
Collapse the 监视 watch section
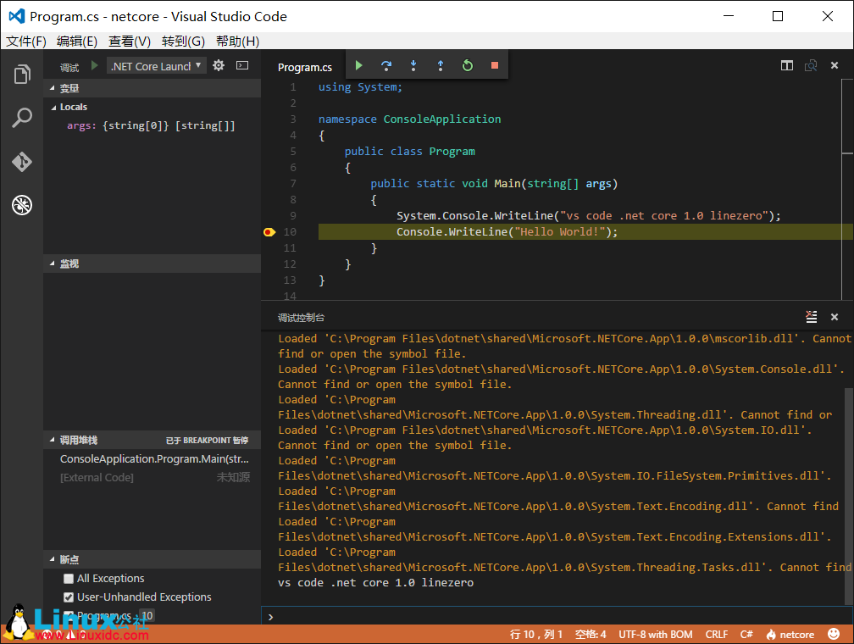coord(152,264)
